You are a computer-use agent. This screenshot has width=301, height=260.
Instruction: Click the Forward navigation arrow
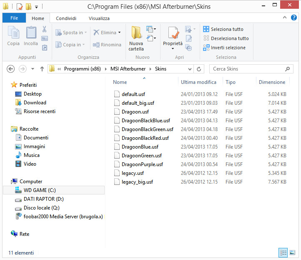(x=23, y=69)
